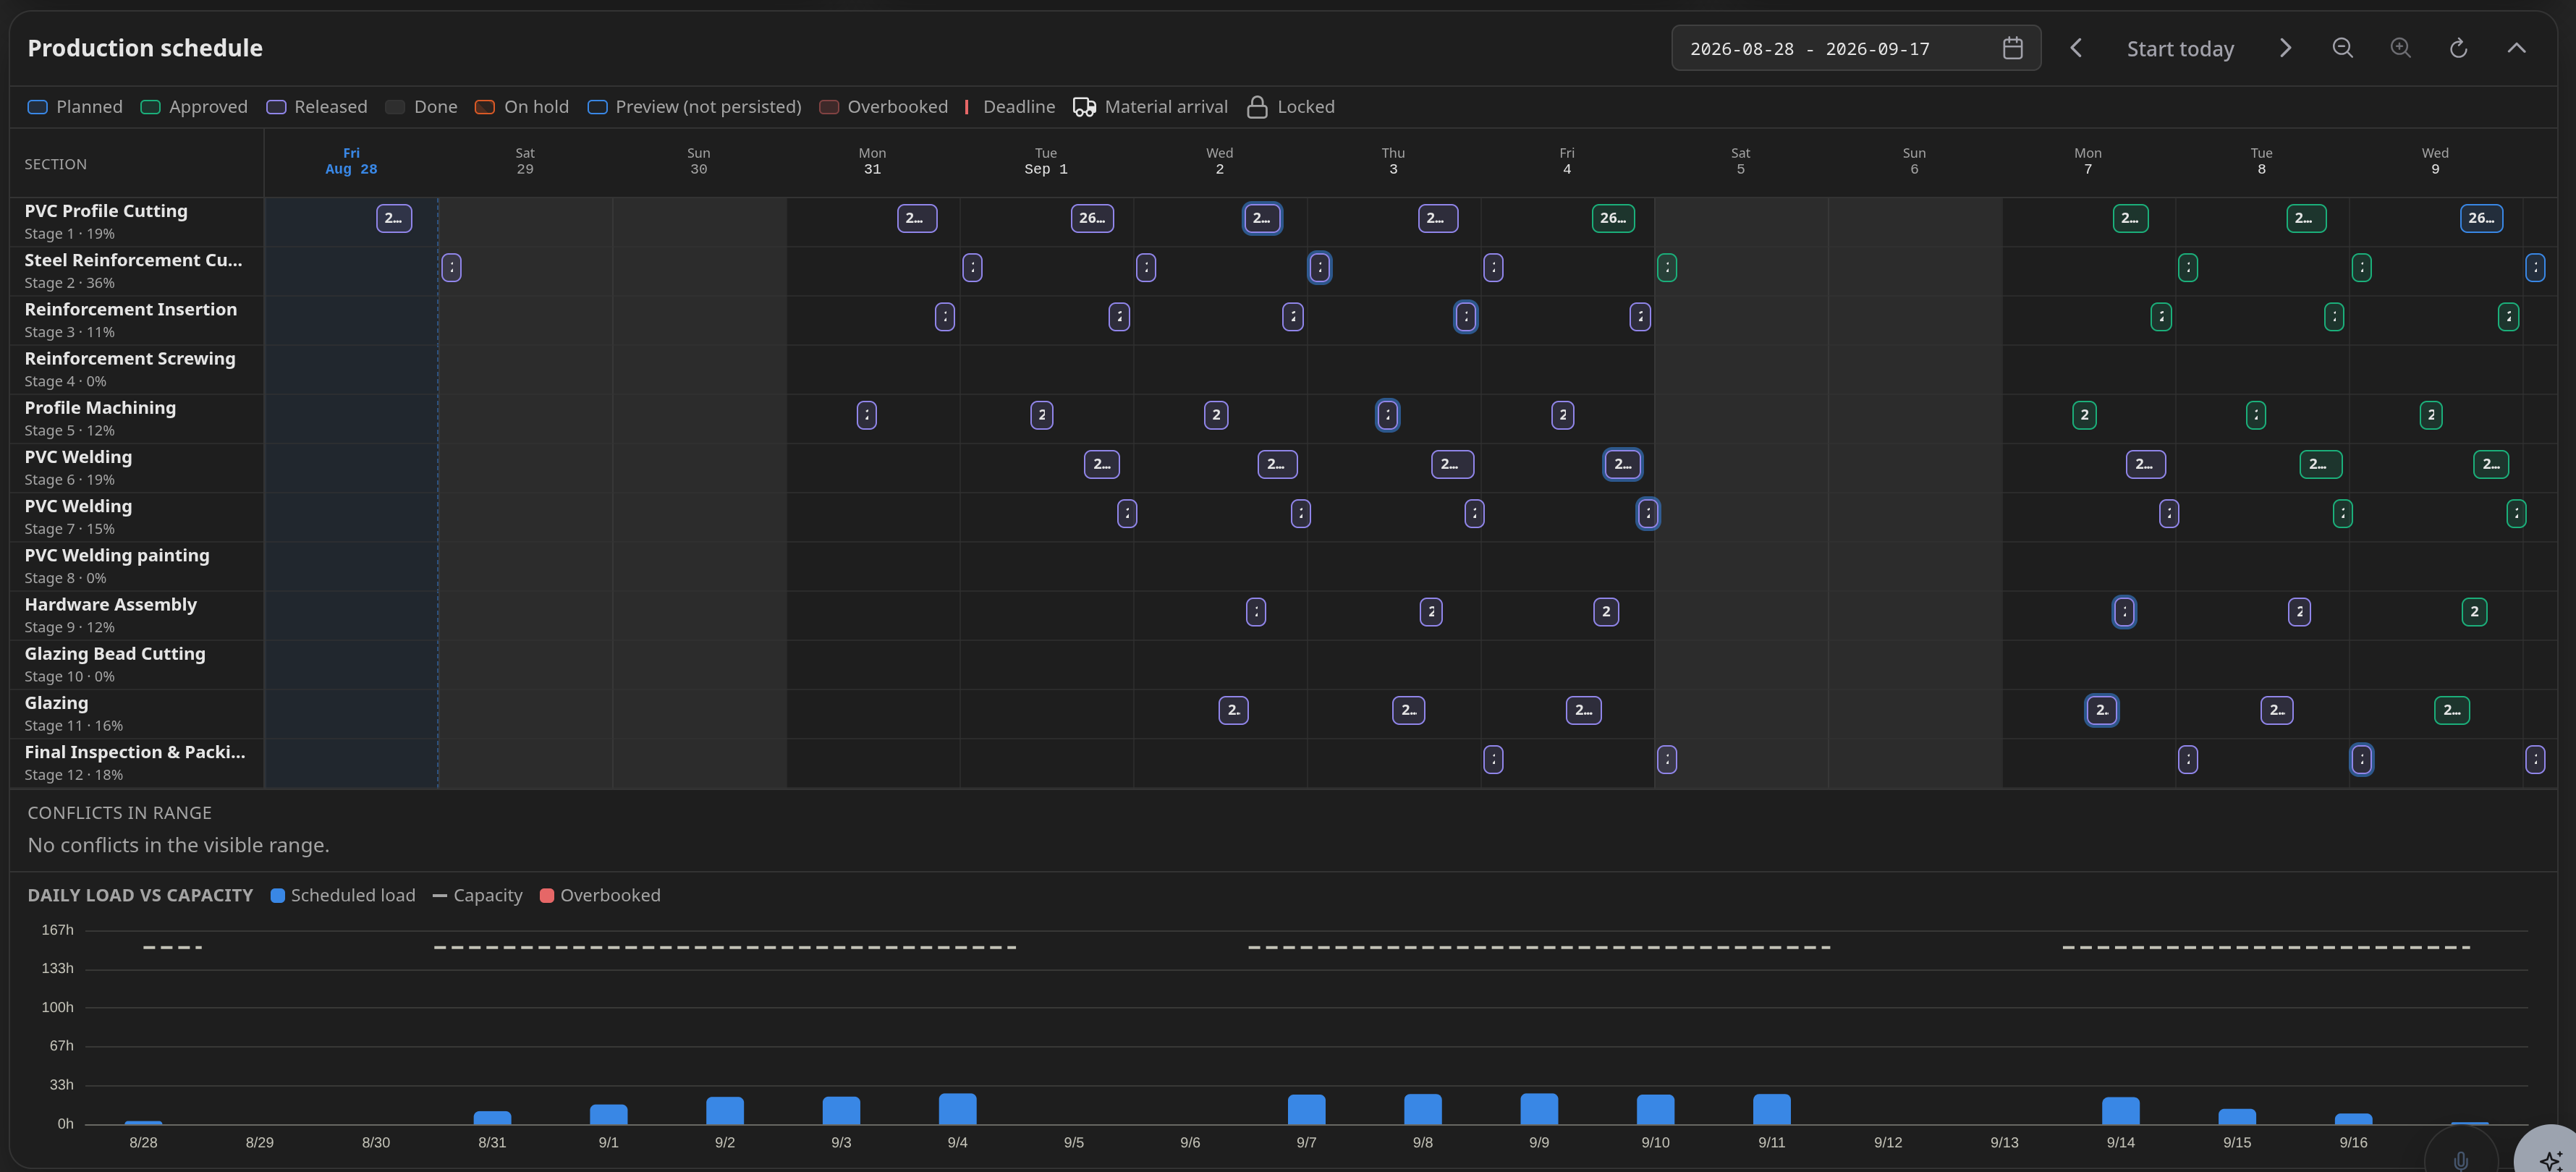Go to next date range arrow
The height and width of the screenshot is (1172, 2576).
coord(2285,48)
